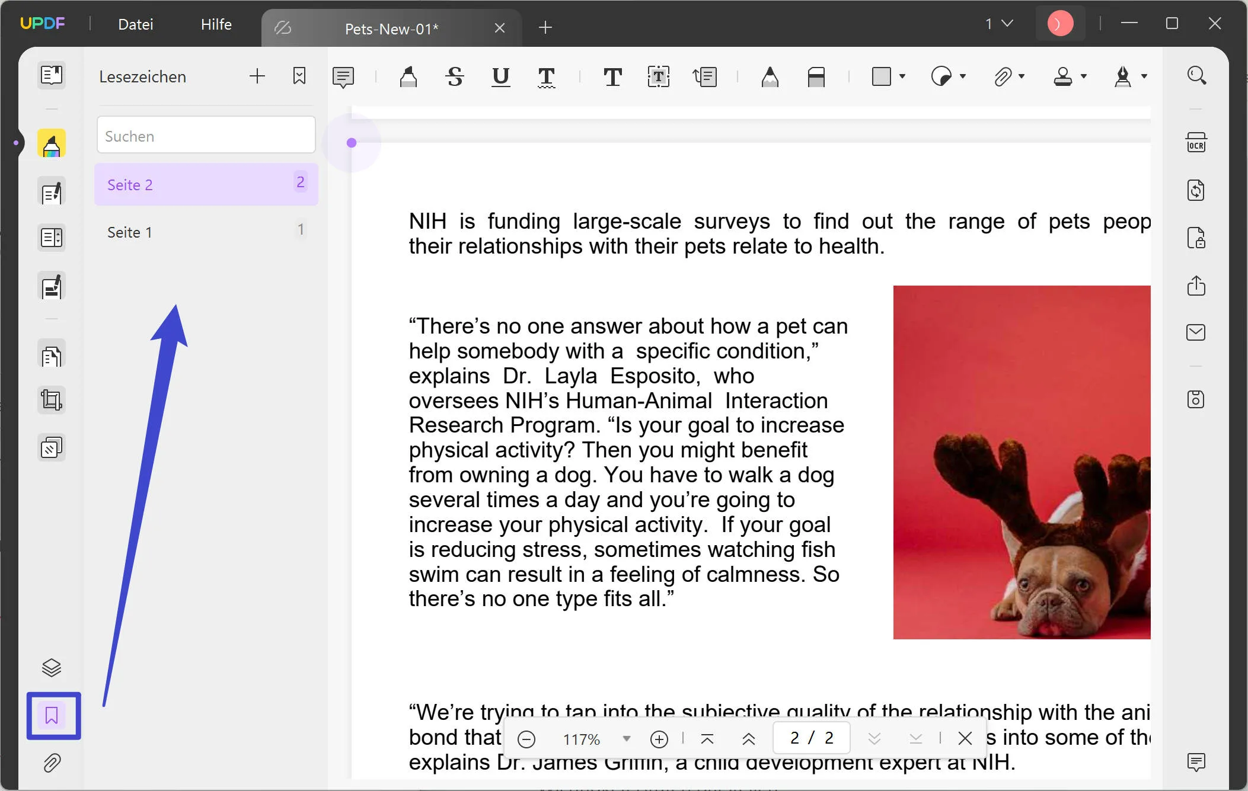
Task: Open the zoom percentage dropdown
Action: 626,738
